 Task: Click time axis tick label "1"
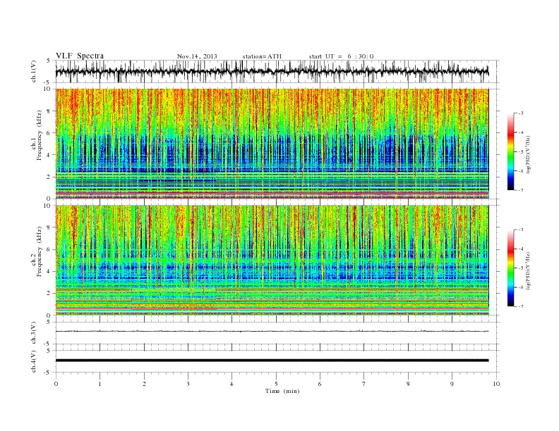click(100, 384)
